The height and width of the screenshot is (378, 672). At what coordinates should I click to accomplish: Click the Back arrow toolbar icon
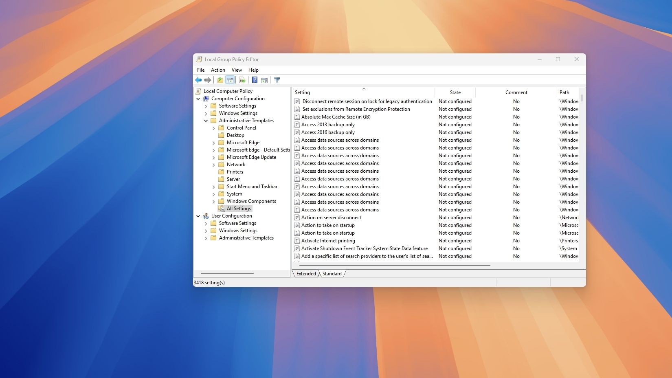pos(198,80)
